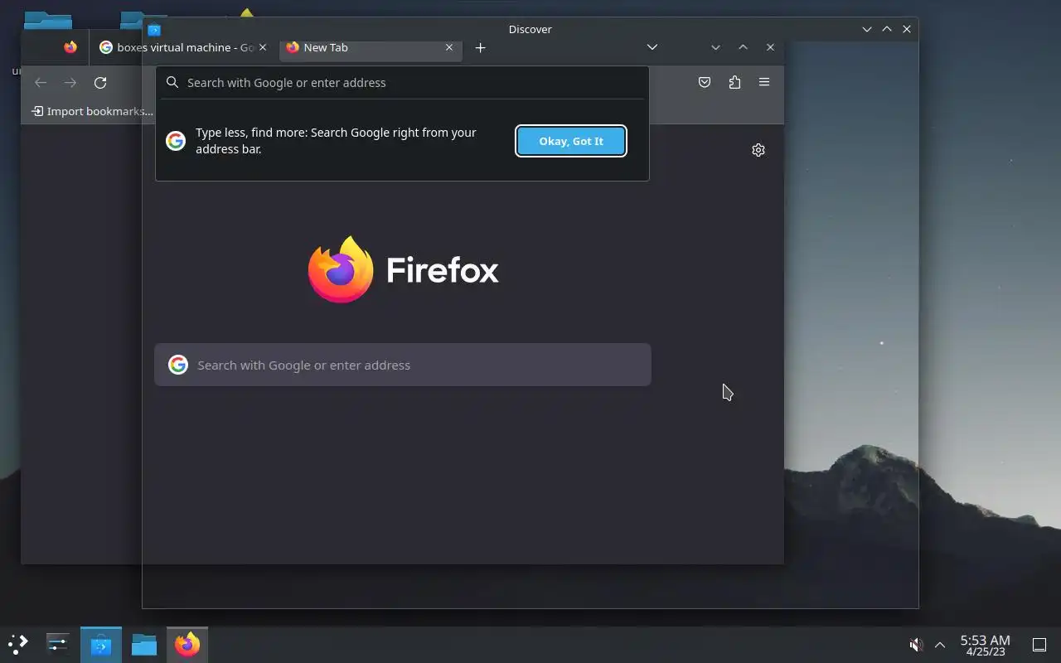Open Dolphin file manager from taskbar

pyautogui.click(x=144, y=644)
